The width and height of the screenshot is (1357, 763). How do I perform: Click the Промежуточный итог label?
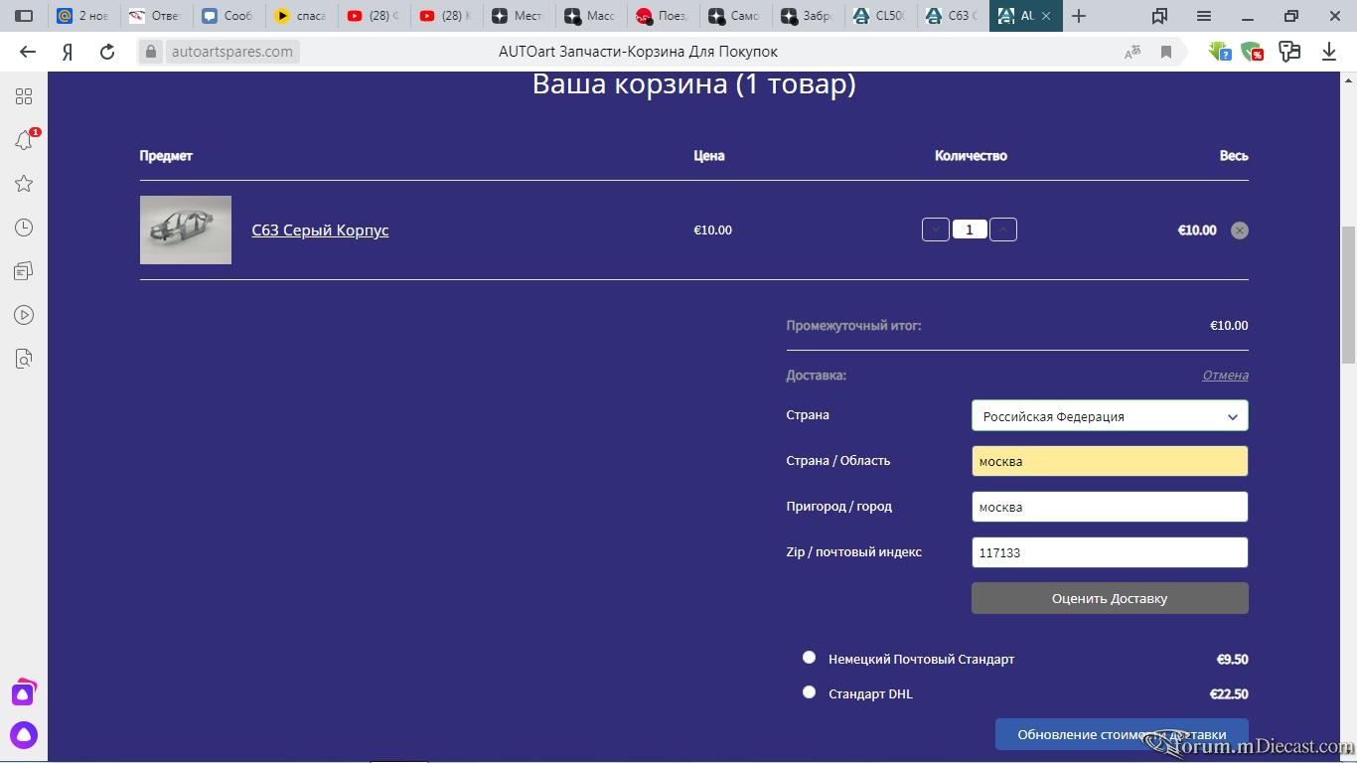pyautogui.click(x=853, y=325)
